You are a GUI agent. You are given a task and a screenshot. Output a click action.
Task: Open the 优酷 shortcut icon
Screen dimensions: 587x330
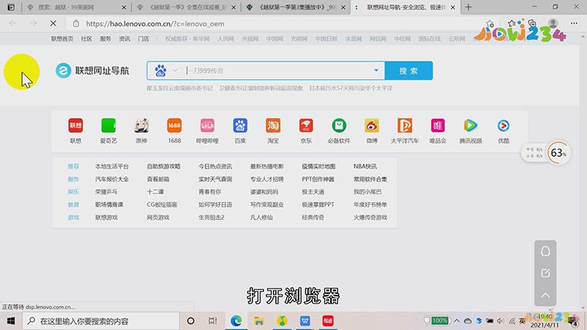(x=503, y=125)
